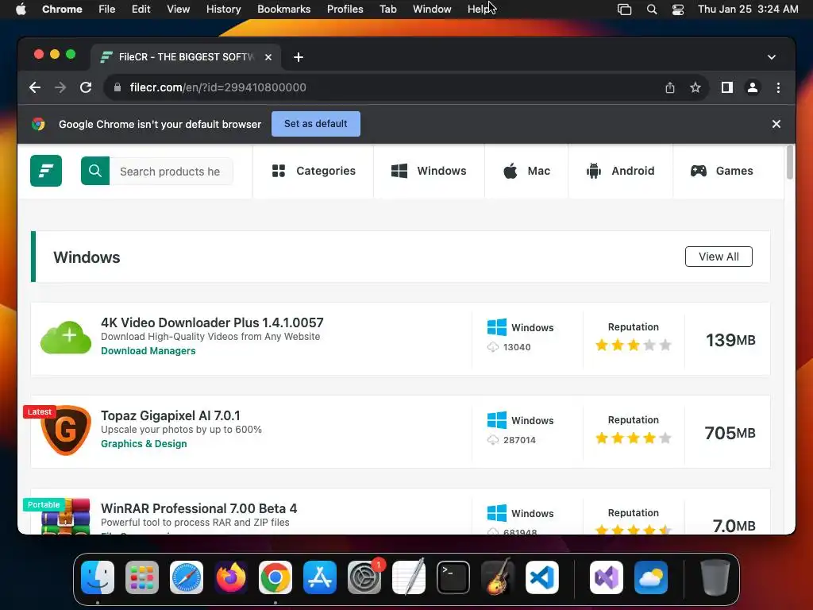Click the browser forward arrow
Screen dimensions: 813x610
60,87
